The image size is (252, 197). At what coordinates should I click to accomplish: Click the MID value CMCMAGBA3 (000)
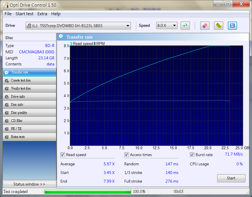coord(37,52)
